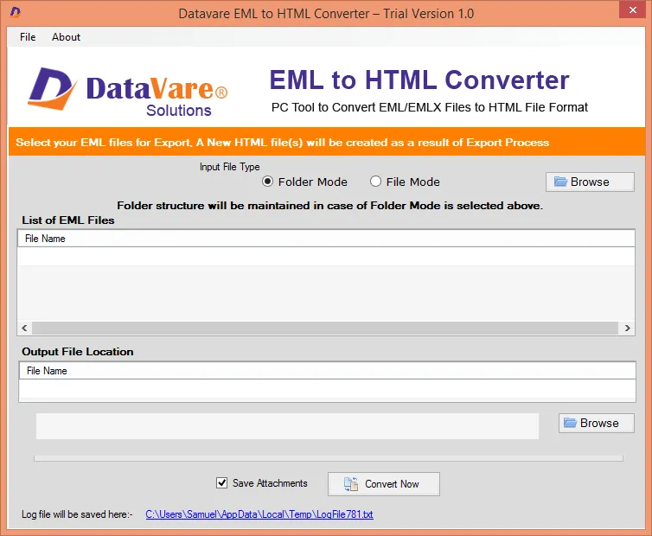Click the folder icon on the output Browse button
Screen dimensions: 652x536
[570, 423]
